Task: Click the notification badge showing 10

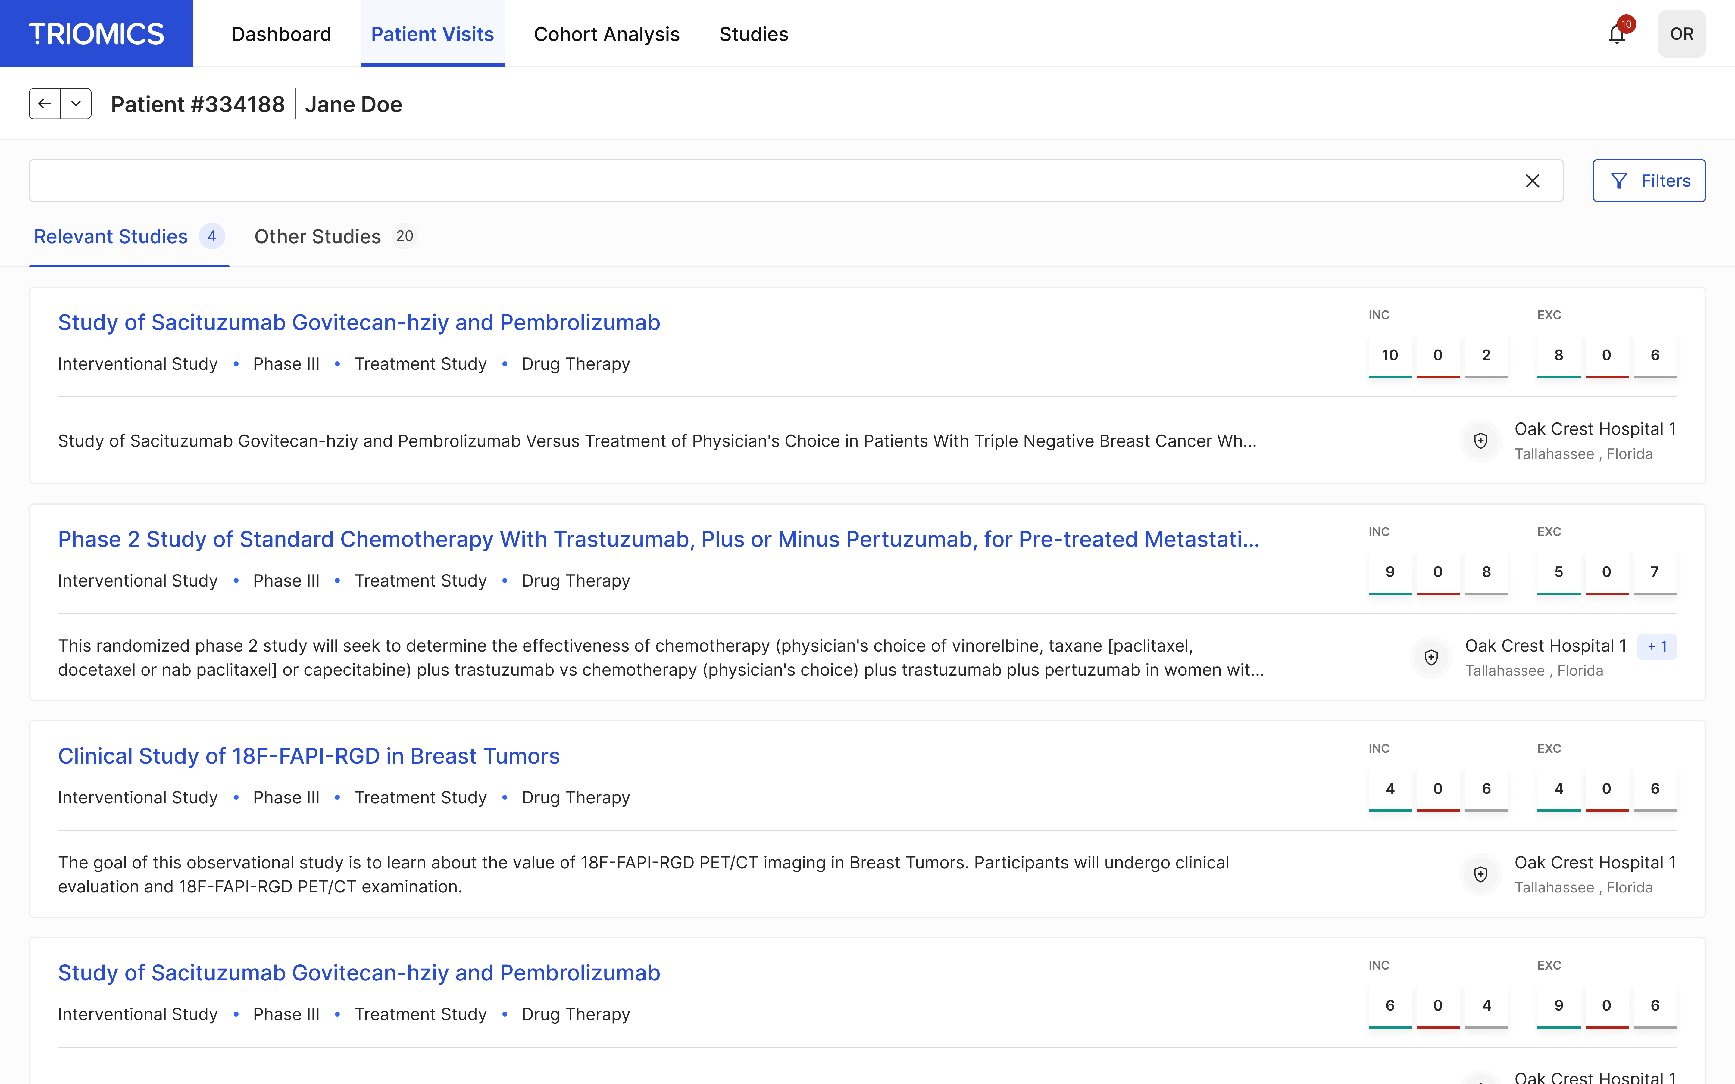Action: [x=1626, y=24]
